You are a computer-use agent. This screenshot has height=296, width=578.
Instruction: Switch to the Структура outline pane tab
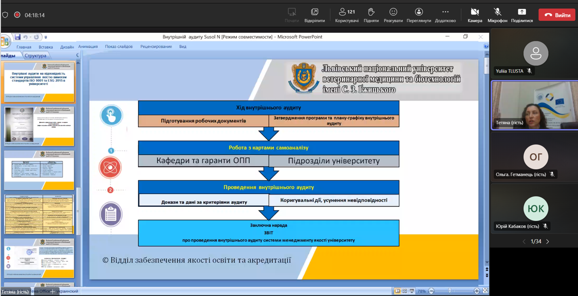pyautogui.click(x=36, y=55)
